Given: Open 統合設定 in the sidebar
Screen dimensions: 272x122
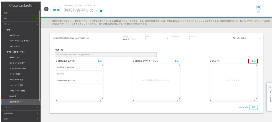Looking at the screenshot, I should click(x=13, y=96).
